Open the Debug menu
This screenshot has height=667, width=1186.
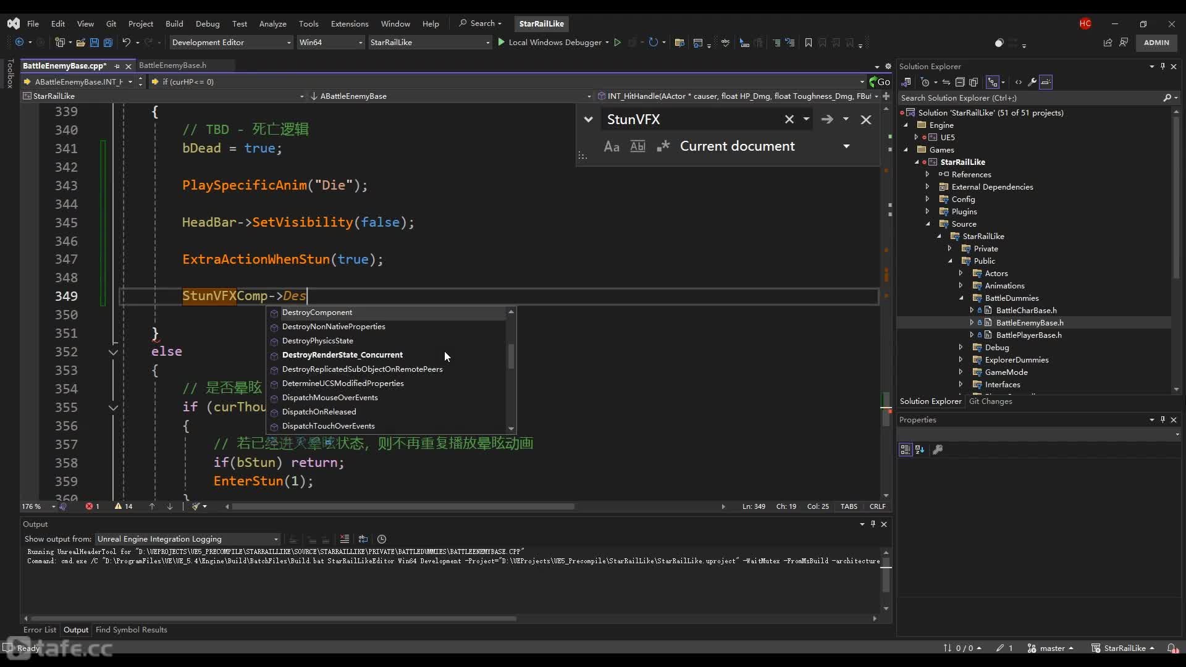click(208, 23)
